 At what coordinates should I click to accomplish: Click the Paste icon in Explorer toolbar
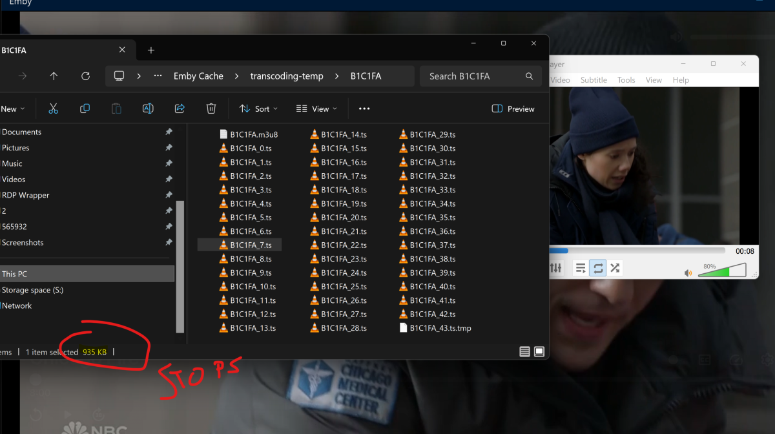coord(116,108)
